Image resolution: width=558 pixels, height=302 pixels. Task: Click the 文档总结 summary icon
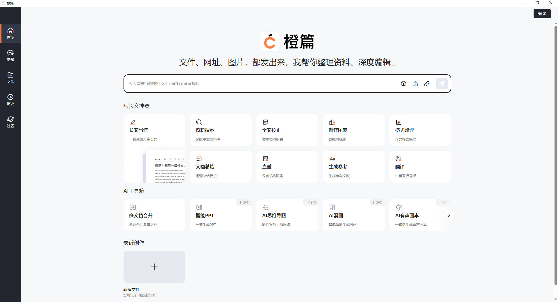(x=199, y=159)
